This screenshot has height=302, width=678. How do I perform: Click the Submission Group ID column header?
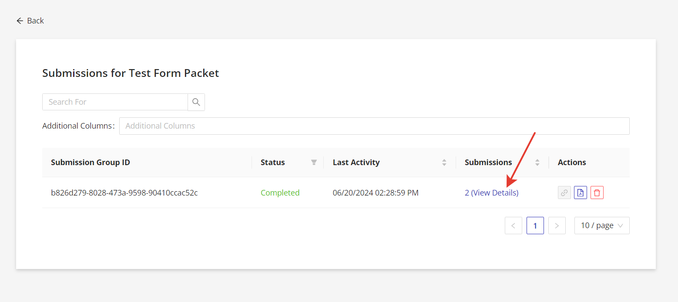[x=91, y=163]
